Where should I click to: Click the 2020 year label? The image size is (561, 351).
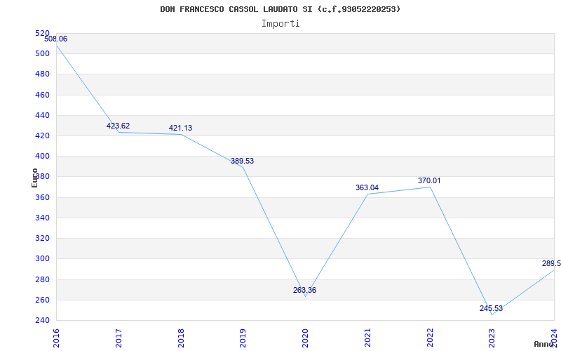[305, 338]
